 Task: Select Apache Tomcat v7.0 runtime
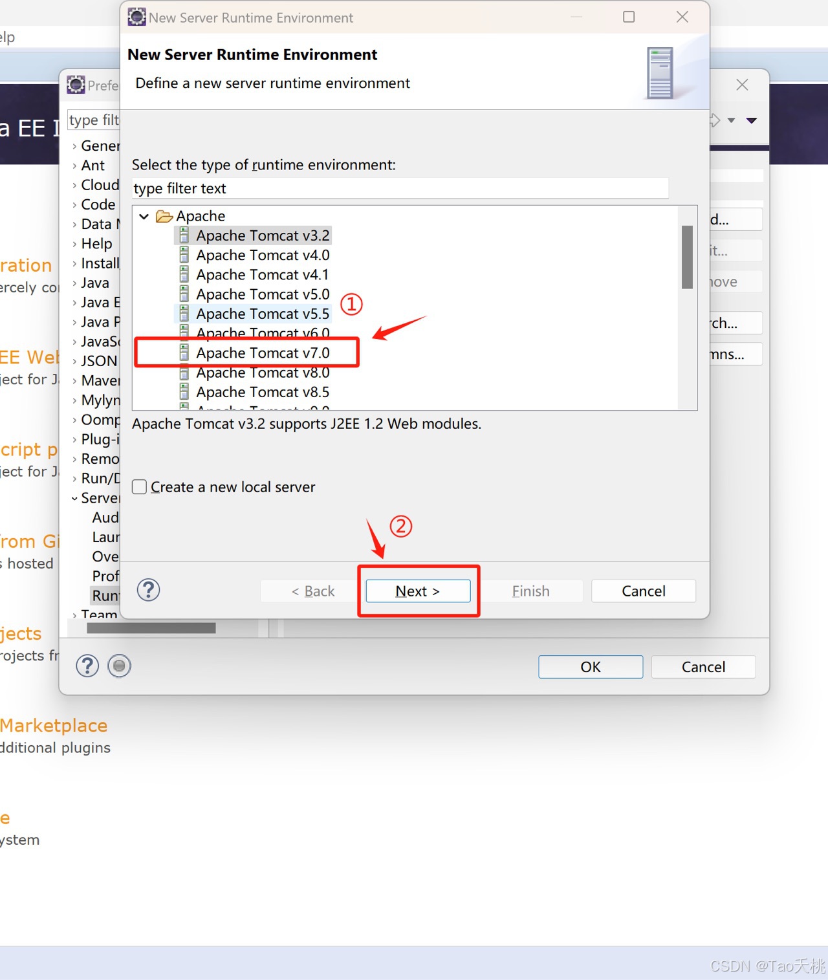pyautogui.click(x=263, y=353)
